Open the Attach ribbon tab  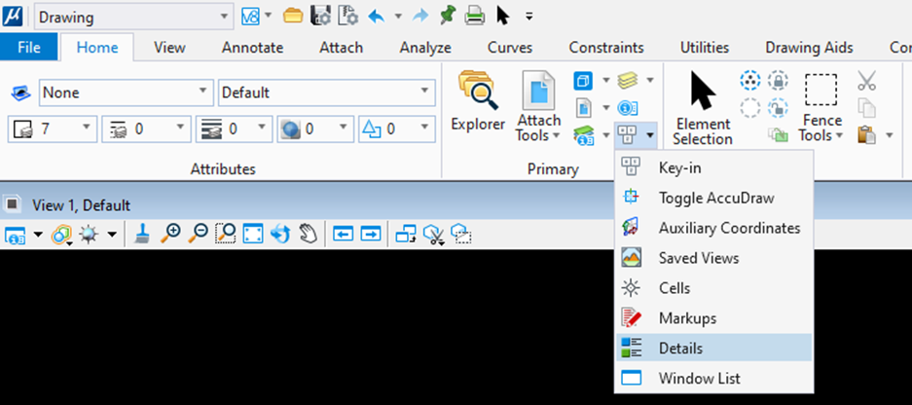[341, 47]
